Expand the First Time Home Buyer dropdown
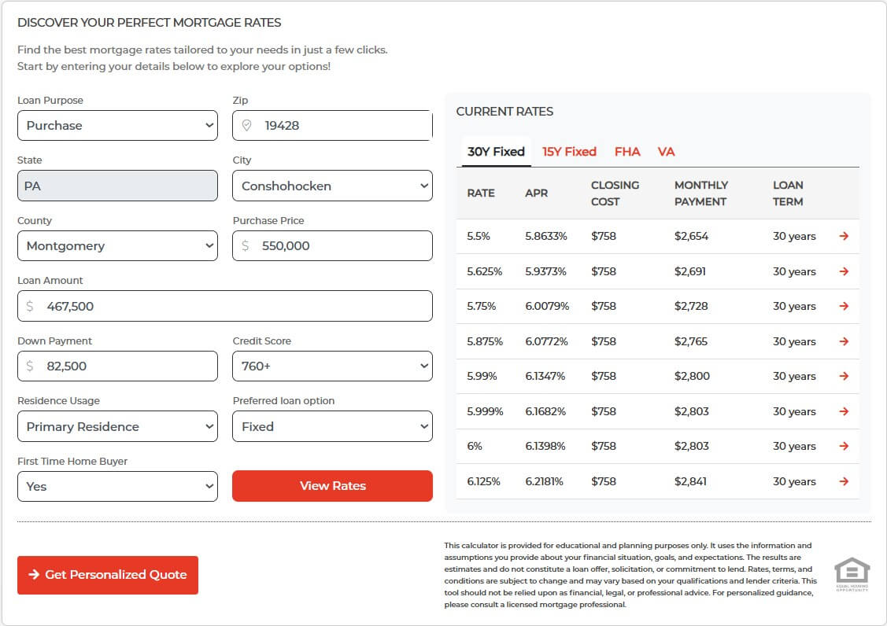The height and width of the screenshot is (626, 887). [x=117, y=486]
